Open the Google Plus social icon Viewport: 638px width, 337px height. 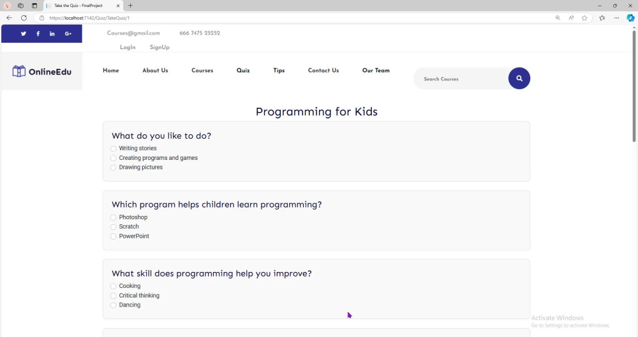68,34
